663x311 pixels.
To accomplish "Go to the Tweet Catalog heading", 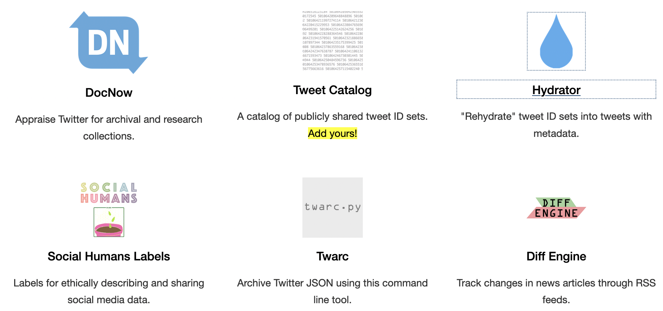I will tap(332, 90).
